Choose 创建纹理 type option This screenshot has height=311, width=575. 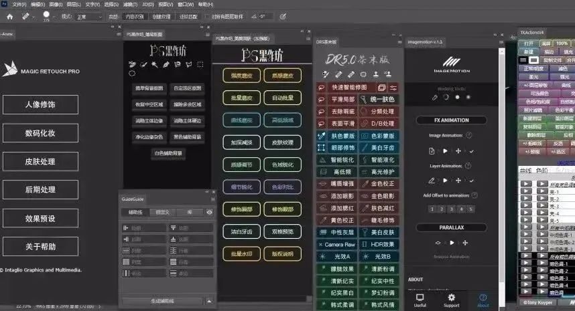pyautogui.click(x=162, y=17)
